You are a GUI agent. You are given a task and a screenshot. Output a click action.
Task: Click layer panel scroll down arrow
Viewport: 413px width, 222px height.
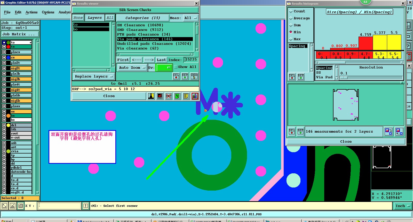[37, 193]
